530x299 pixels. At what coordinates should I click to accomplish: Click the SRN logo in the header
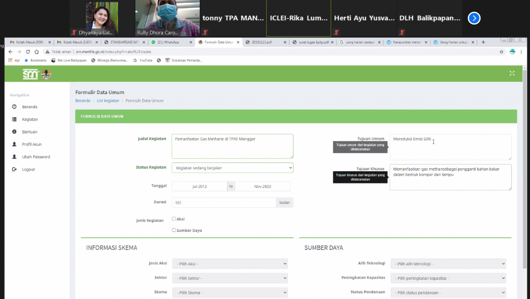pyautogui.click(x=30, y=74)
